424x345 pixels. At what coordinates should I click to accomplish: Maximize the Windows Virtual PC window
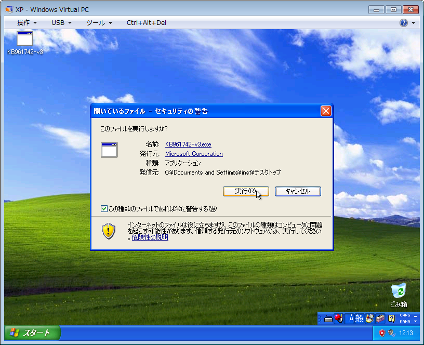(393, 10)
